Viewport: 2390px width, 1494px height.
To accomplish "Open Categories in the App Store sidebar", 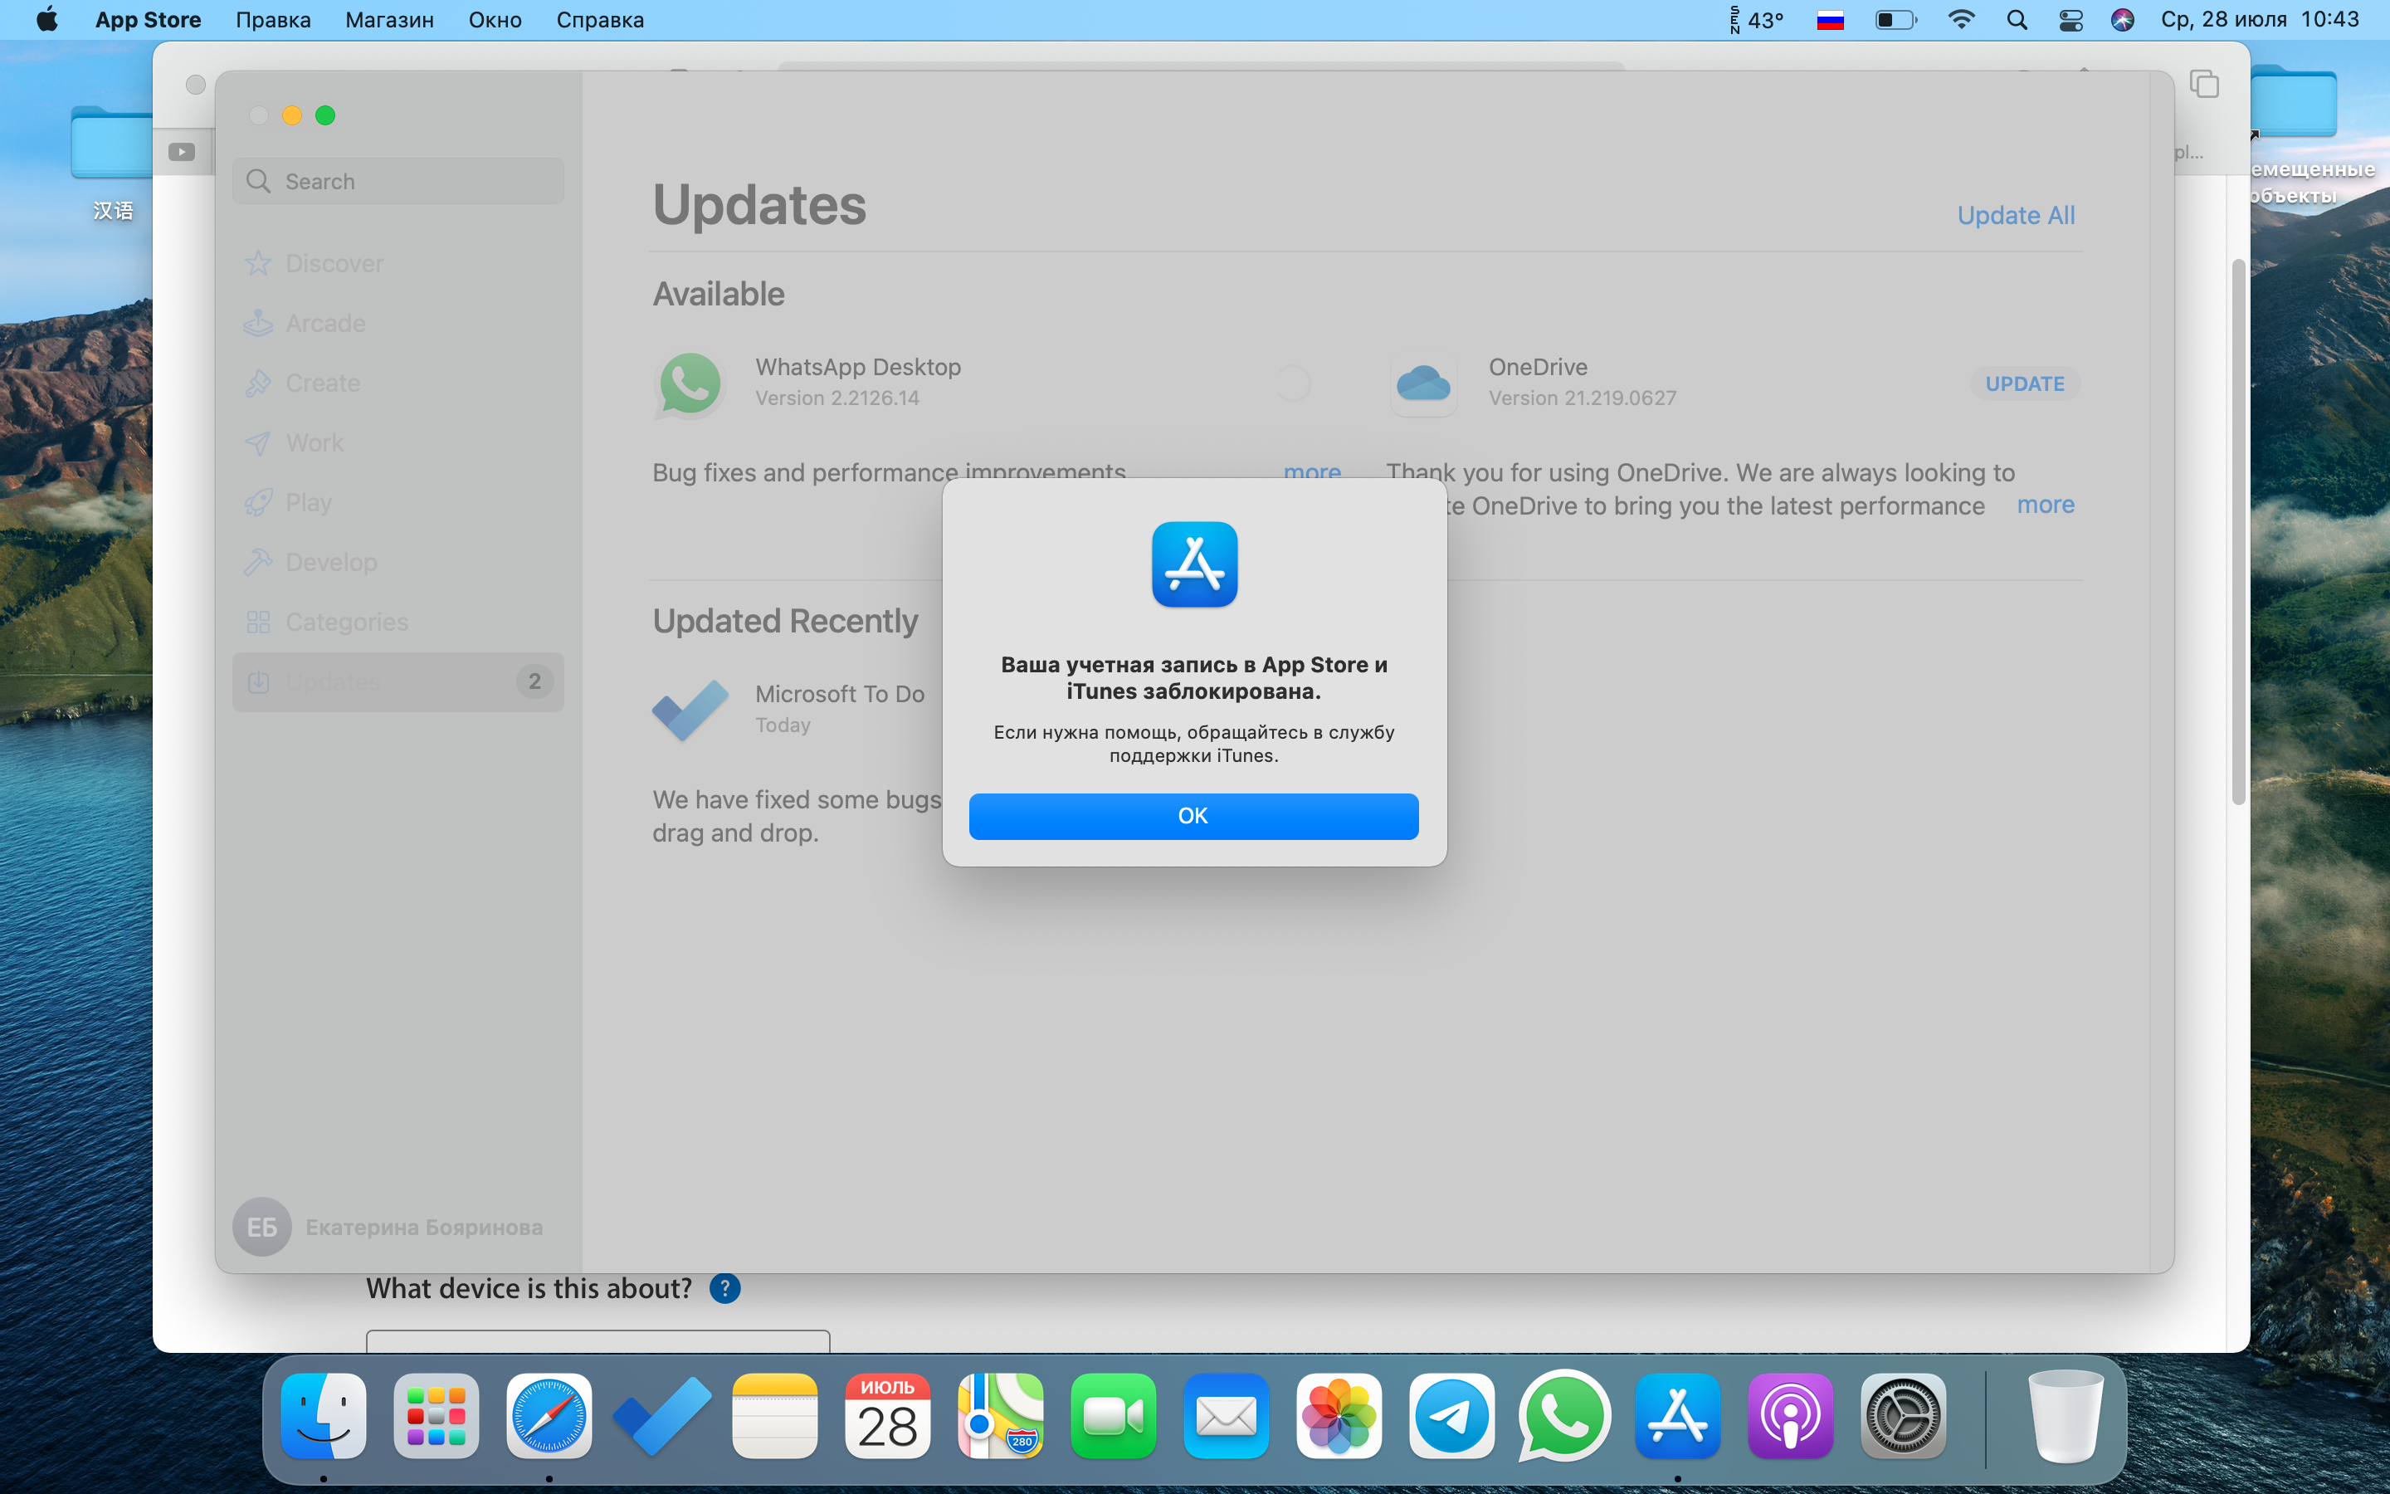I will [398, 622].
